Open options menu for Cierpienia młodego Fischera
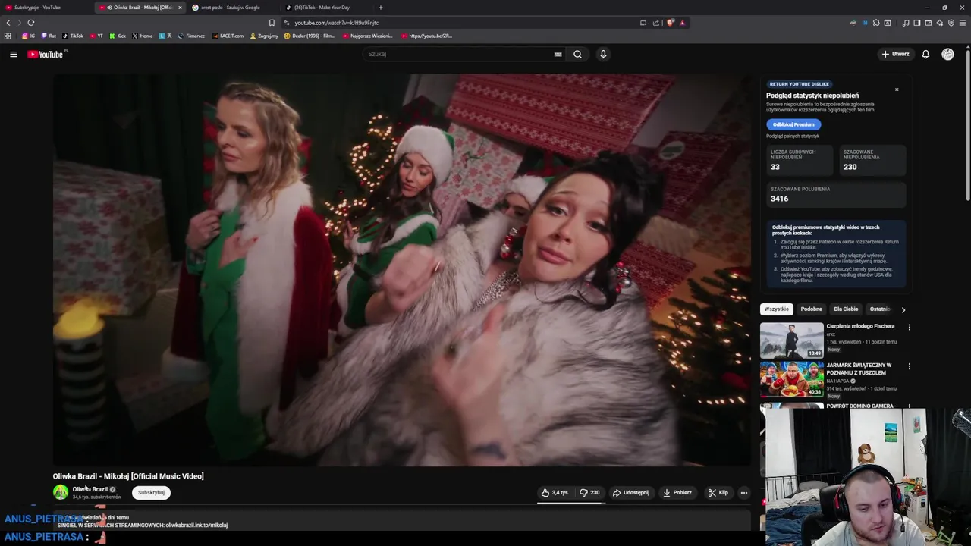971x546 pixels. [909, 328]
